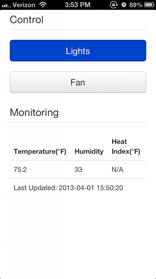Click the Temperature(°F) column header
The width and height of the screenshot is (156, 279).
tap(40, 151)
